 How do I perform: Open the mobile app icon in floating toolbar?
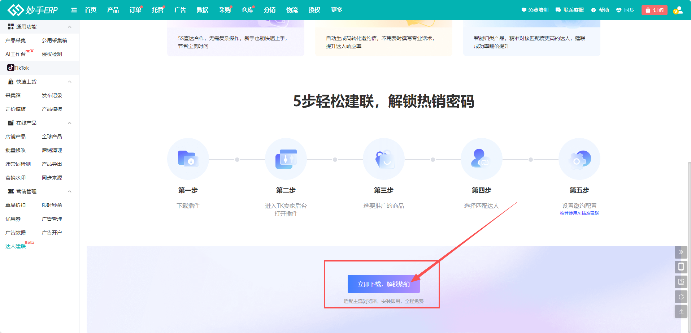pyautogui.click(x=681, y=267)
